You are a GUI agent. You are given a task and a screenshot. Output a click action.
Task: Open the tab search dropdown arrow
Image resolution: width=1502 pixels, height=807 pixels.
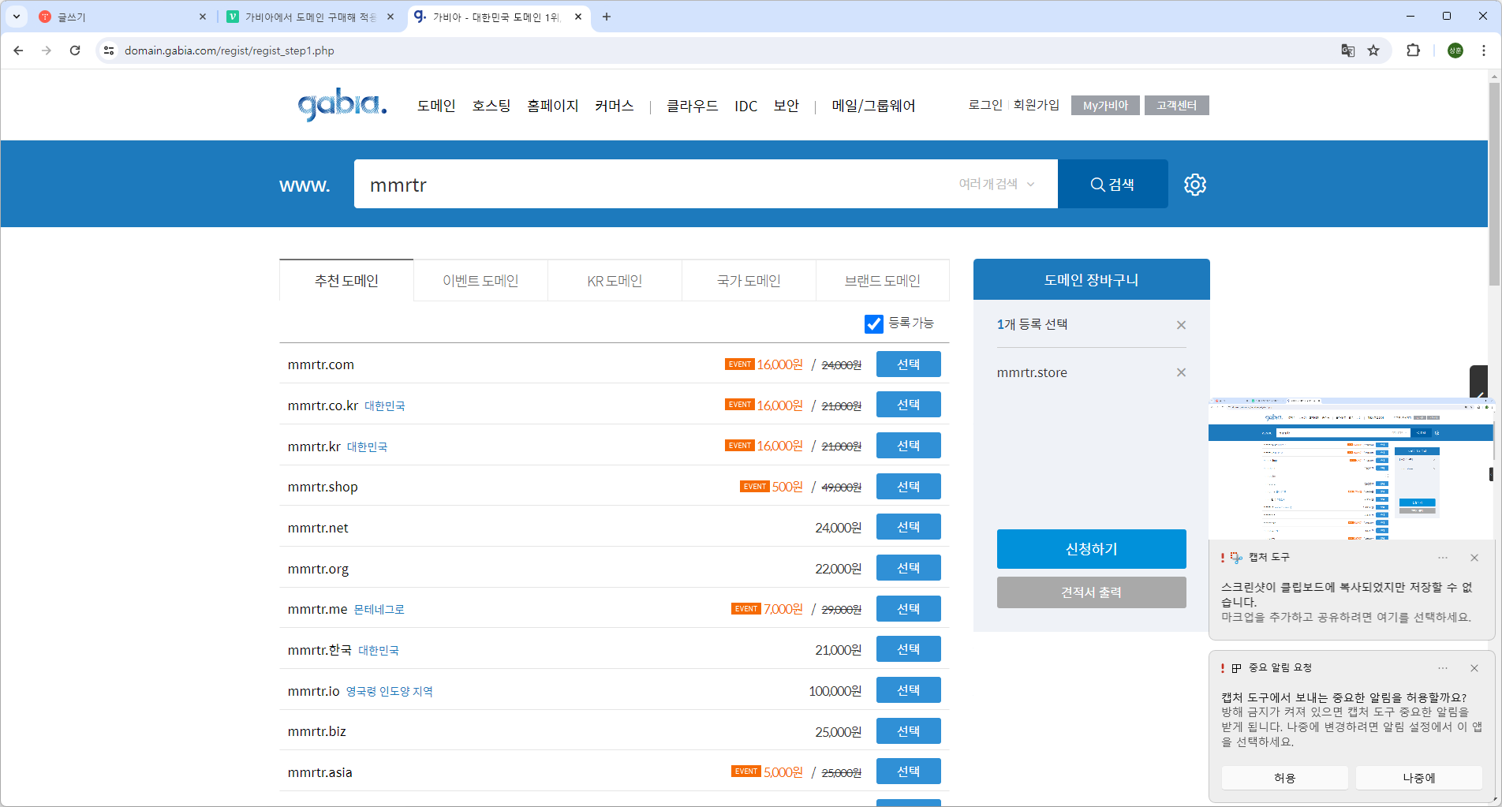point(17,17)
